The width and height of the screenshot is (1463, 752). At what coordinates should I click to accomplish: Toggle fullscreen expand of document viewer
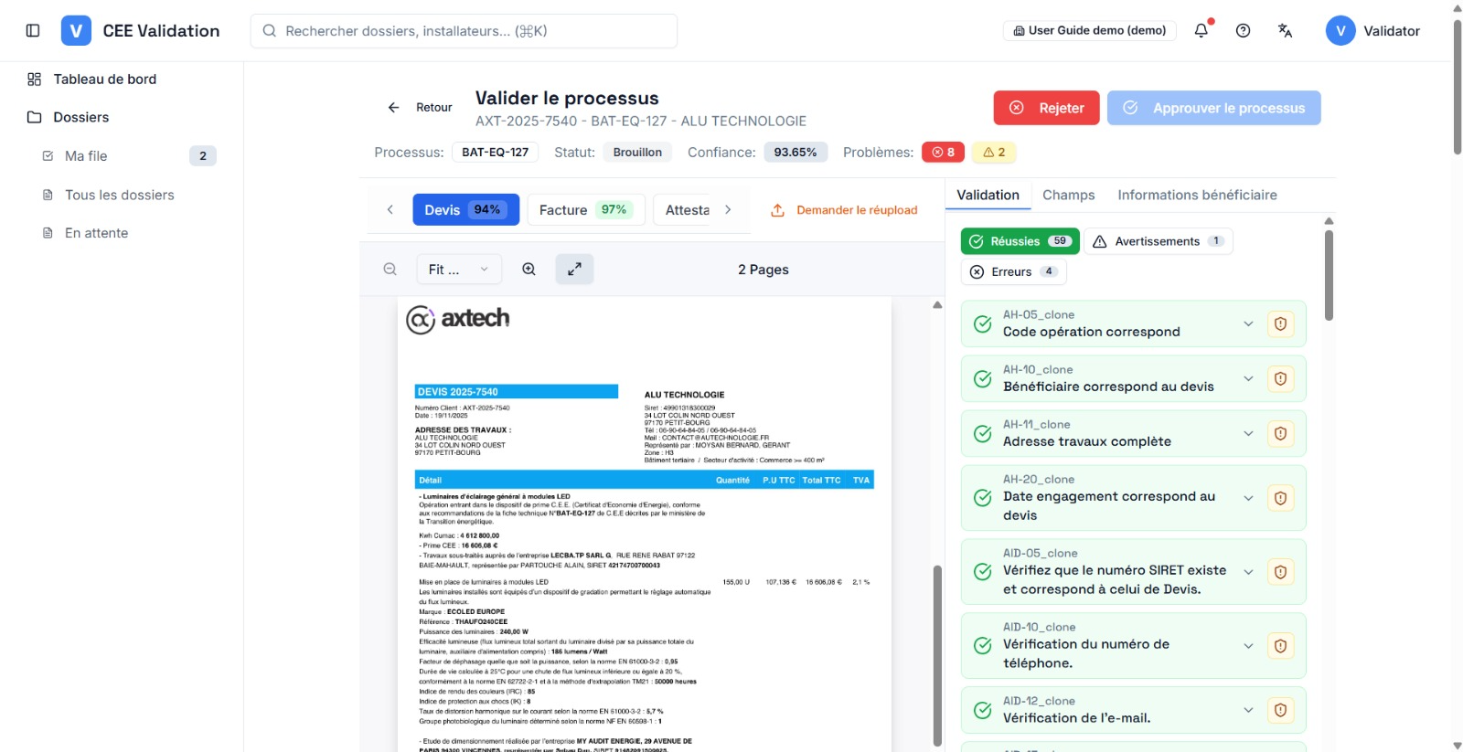[574, 270]
